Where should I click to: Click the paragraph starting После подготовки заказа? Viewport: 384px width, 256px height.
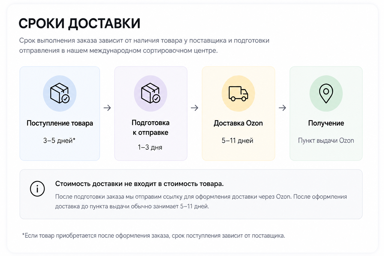(x=201, y=201)
